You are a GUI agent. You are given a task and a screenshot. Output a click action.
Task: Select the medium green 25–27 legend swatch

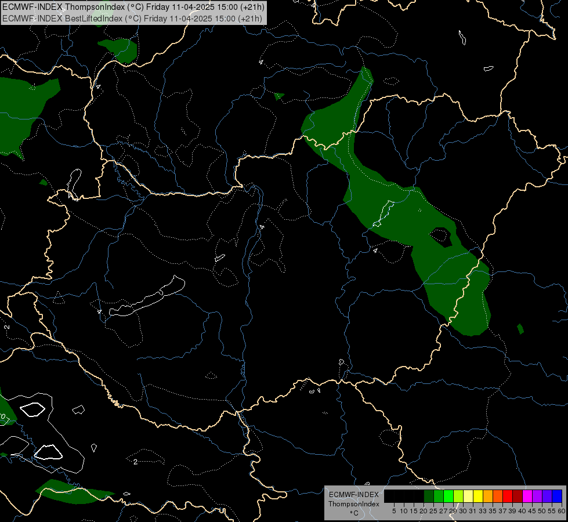pyautogui.click(x=439, y=496)
